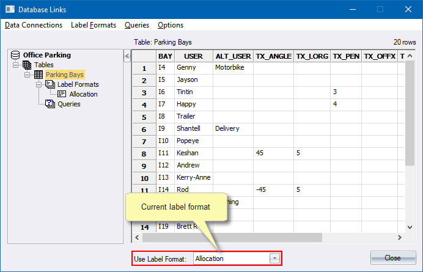Collapse the tree panel with the arrow button
The height and width of the screenshot is (272, 423).
click(127, 56)
